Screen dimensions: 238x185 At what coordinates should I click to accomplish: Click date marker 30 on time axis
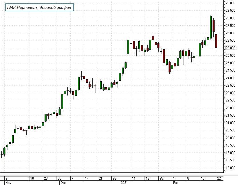point(60,178)
